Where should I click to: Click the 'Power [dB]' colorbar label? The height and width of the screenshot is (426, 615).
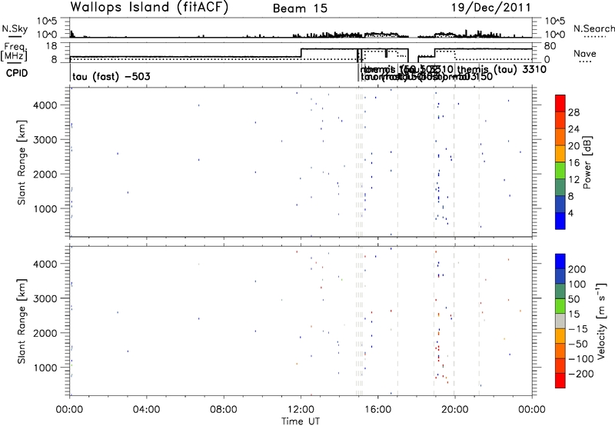tap(587, 162)
